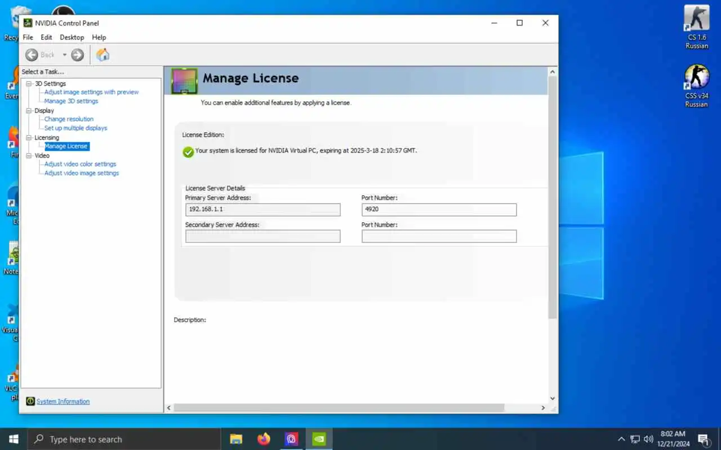Collapse the Display tree node

29,111
